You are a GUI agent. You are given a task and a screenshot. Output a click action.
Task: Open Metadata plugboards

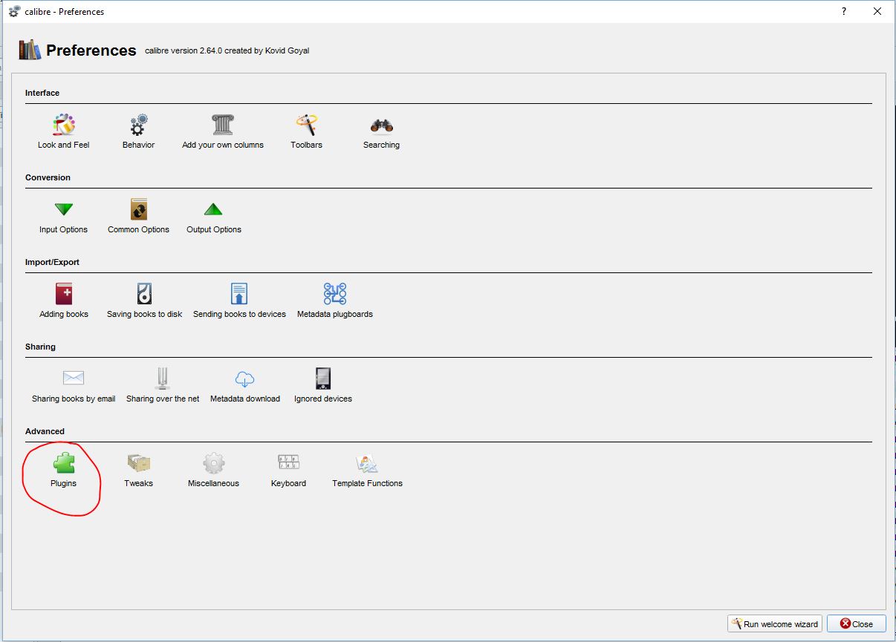(x=335, y=301)
